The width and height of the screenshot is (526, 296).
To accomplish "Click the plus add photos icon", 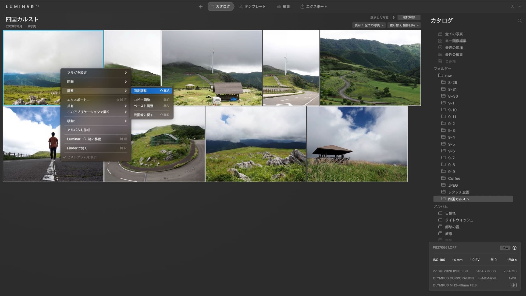I will 201,7.
